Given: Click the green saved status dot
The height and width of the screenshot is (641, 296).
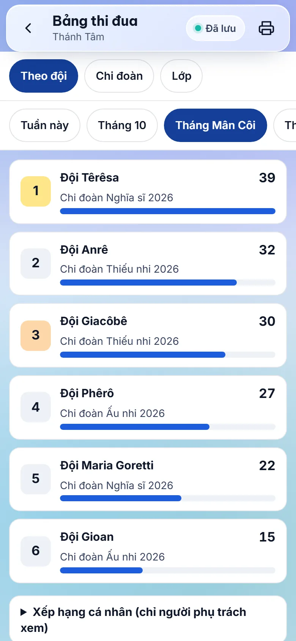Looking at the screenshot, I should click(x=198, y=28).
